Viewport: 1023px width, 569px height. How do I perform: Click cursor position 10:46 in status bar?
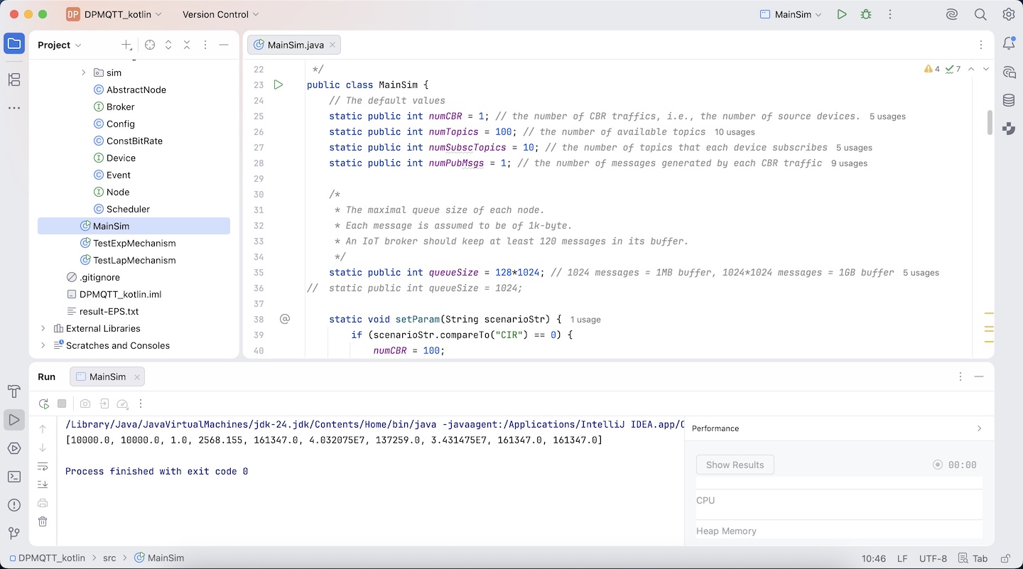873,558
